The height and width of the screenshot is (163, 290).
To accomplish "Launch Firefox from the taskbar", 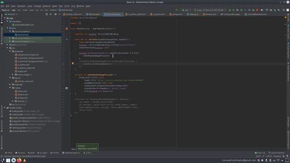I will point(19,160).
